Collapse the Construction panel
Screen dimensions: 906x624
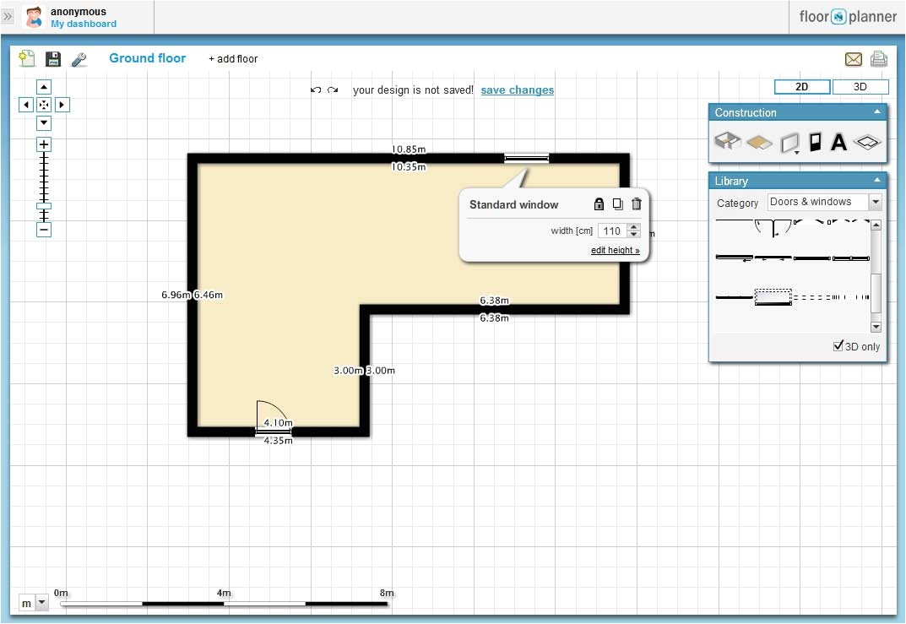(x=877, y=111)
